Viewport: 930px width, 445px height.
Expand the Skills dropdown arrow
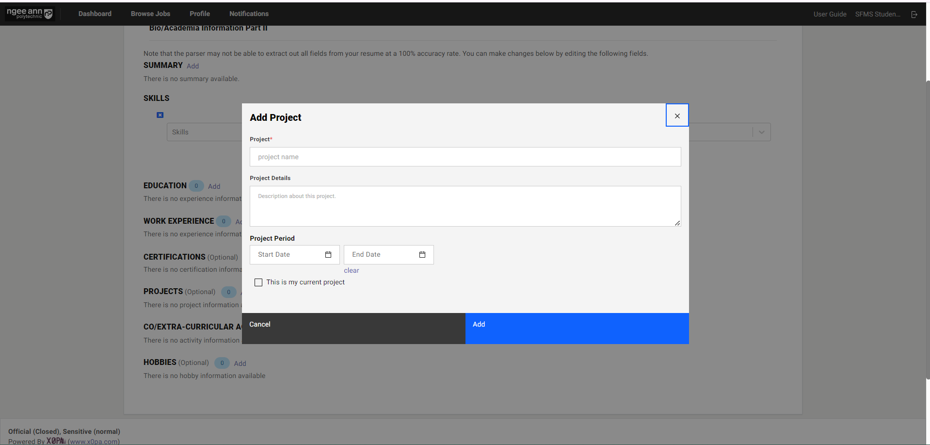(761, 132)
